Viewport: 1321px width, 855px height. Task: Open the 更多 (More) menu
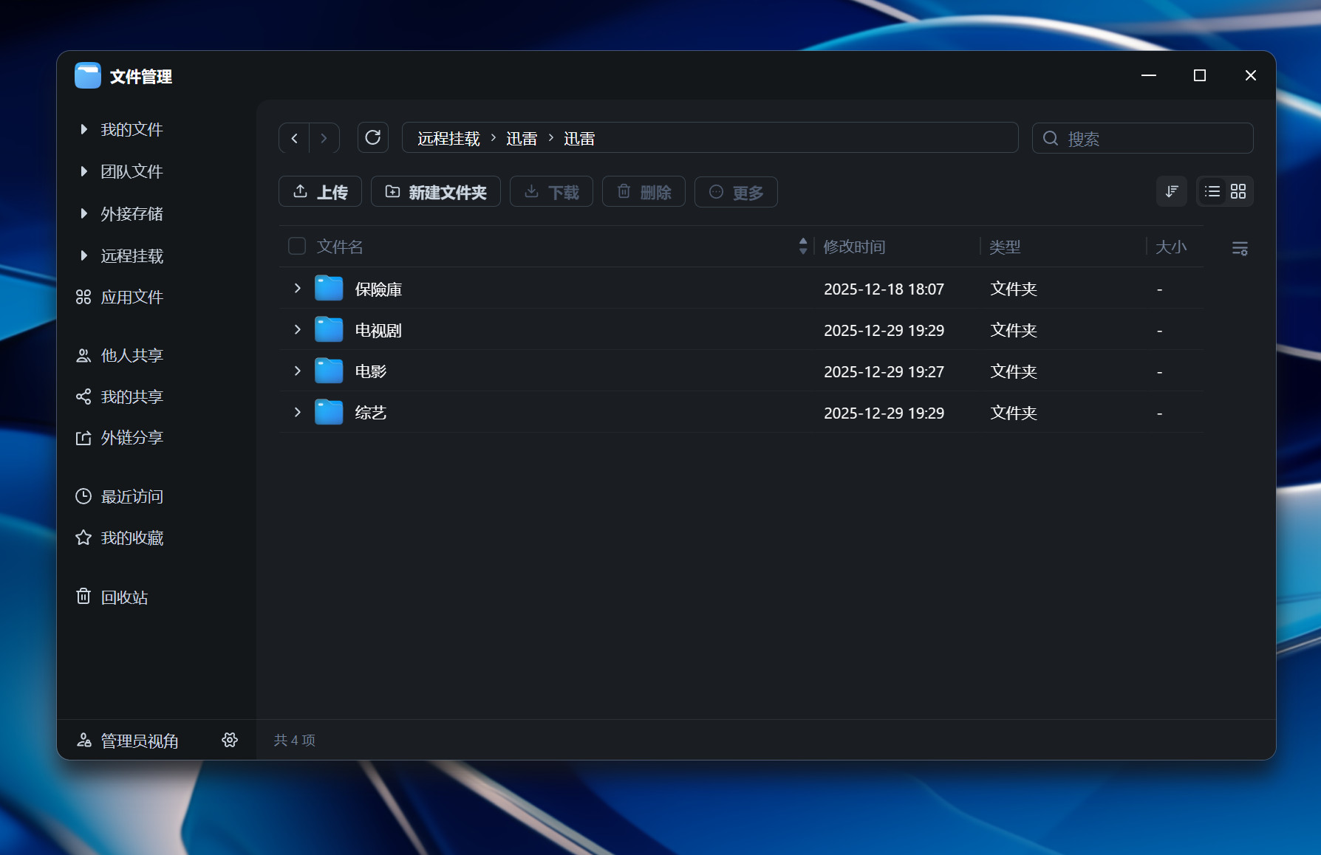[x=736, y=192]
